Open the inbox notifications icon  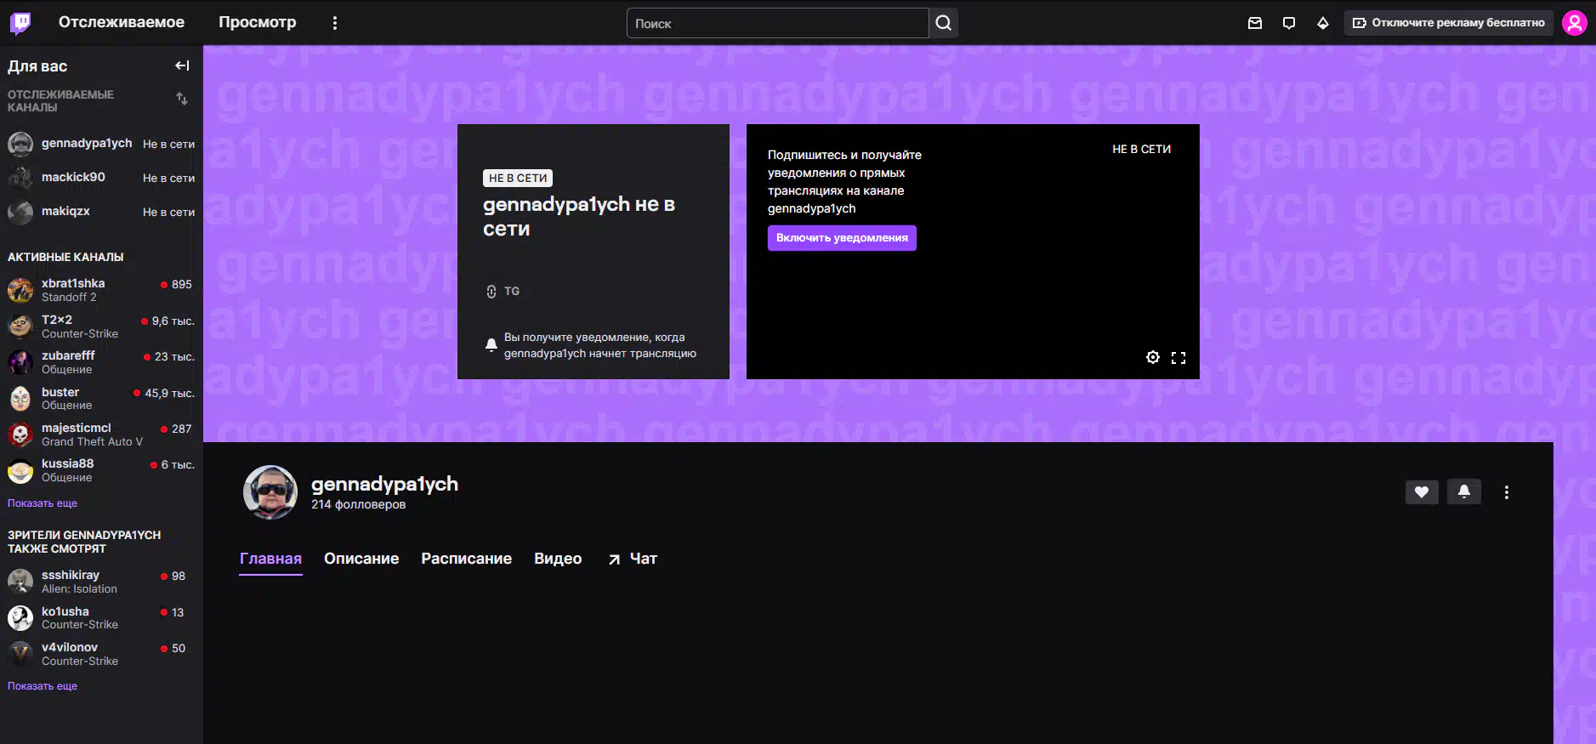(1255, 23)
